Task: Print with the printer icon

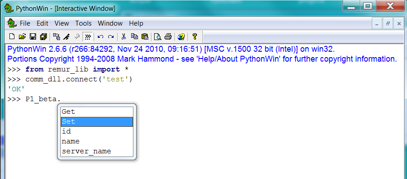Action: pos(168,36)
